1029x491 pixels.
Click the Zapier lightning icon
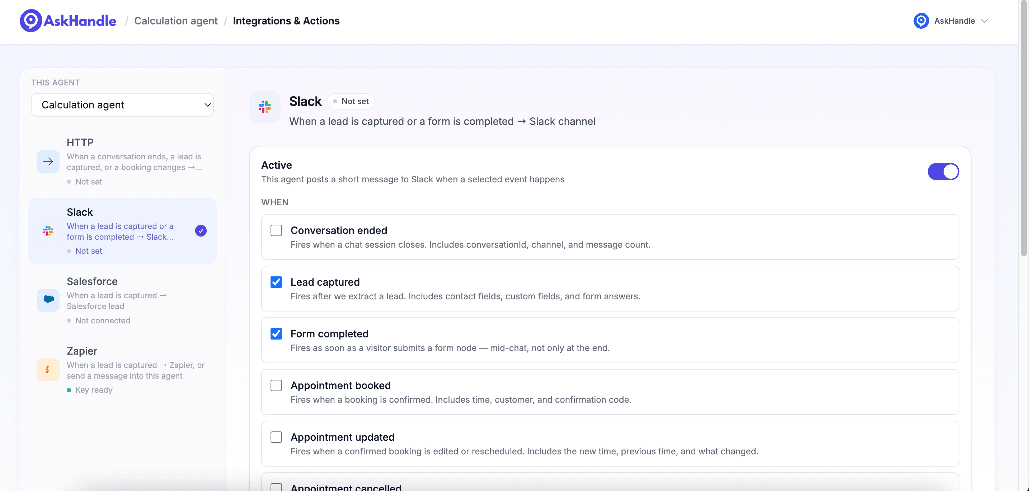point(48,370)
